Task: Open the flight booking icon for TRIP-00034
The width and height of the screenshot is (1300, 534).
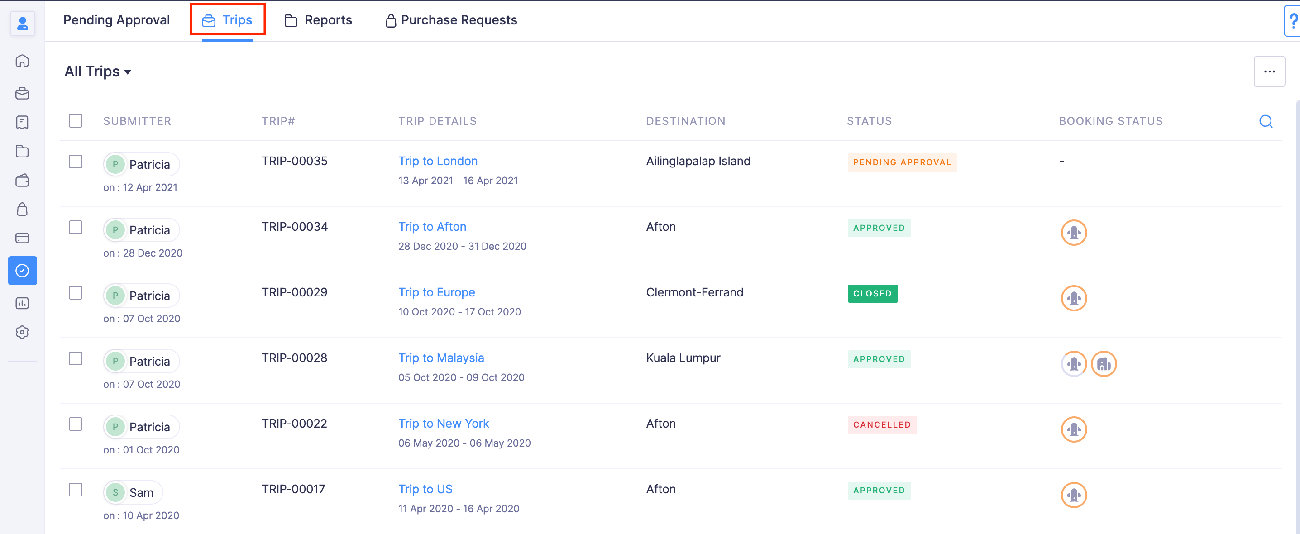Action: coord(1074,232)
